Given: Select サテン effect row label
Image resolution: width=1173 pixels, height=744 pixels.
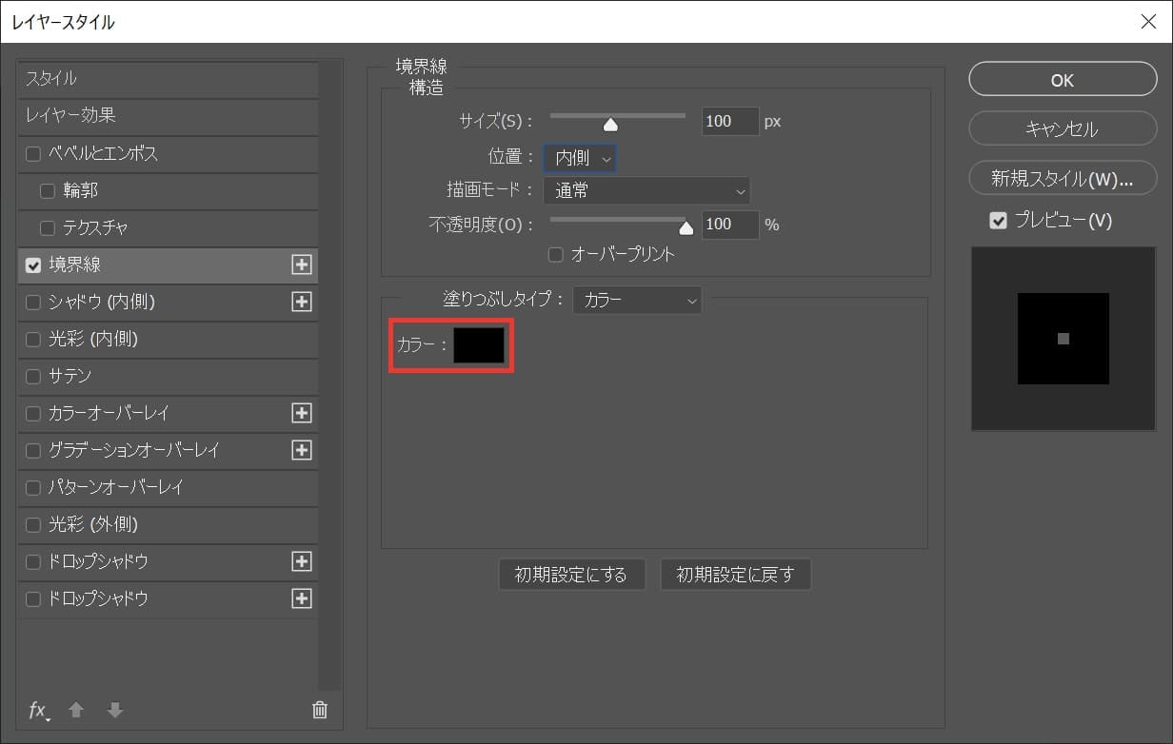Looking at the screenshot, I should pyautogui.click(x=70, y=376).
